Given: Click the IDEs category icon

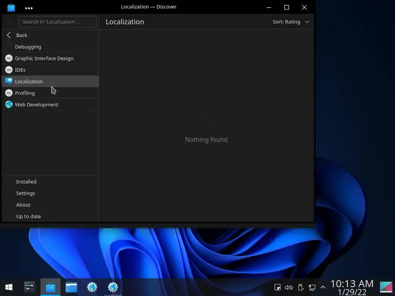Looking at the screenshot, I should pos(9,70).
